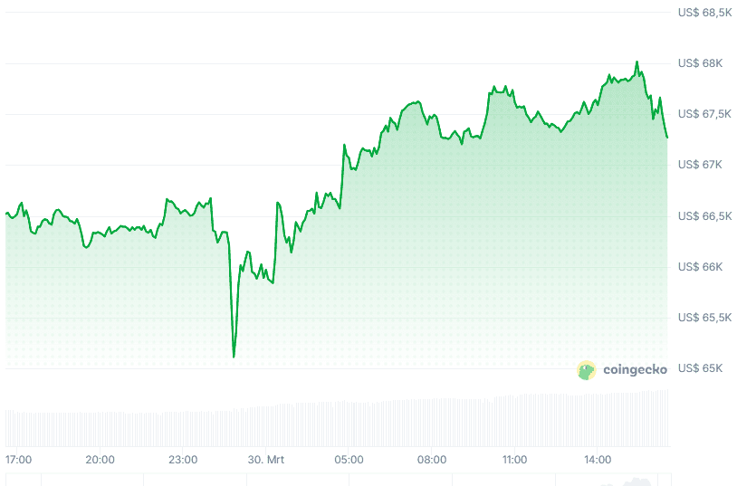The image size is (737, 486).
Task: Select the US$ 65K price axis label
Action: 701,368
